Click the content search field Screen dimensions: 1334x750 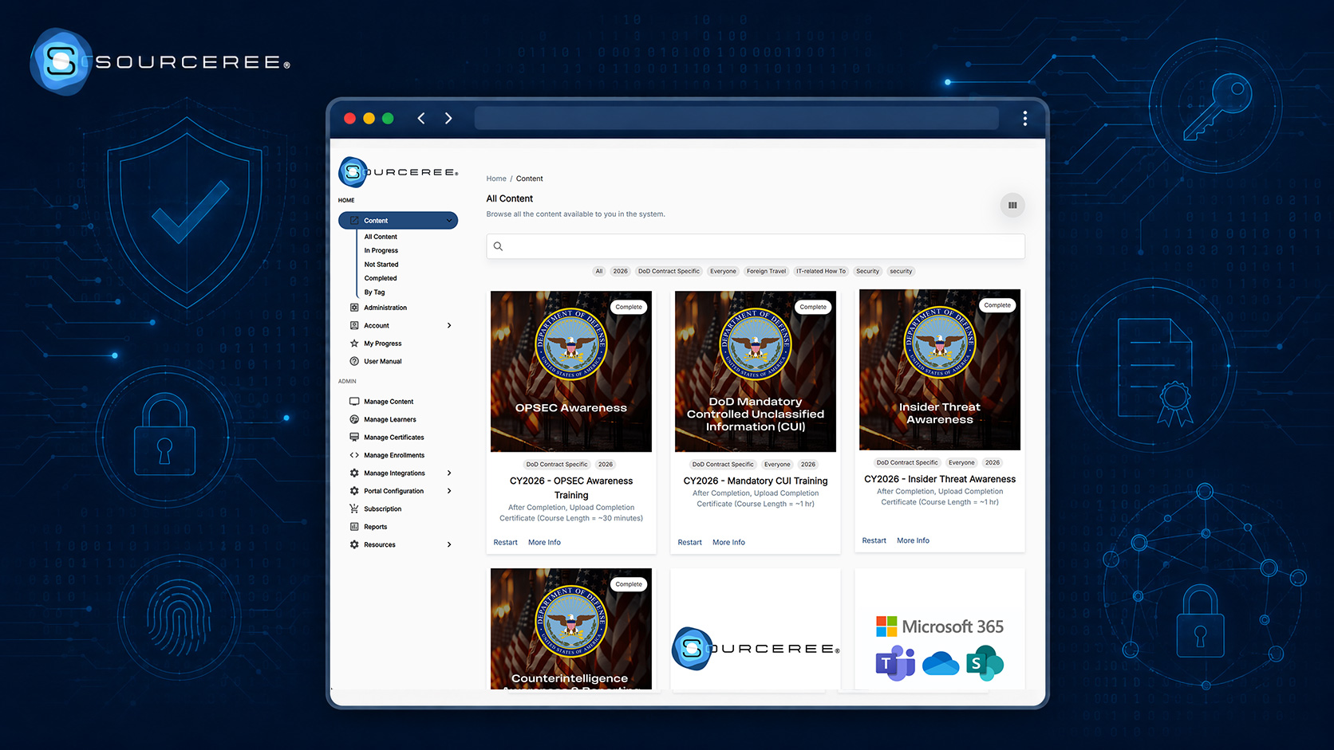(x=756, y=246)
